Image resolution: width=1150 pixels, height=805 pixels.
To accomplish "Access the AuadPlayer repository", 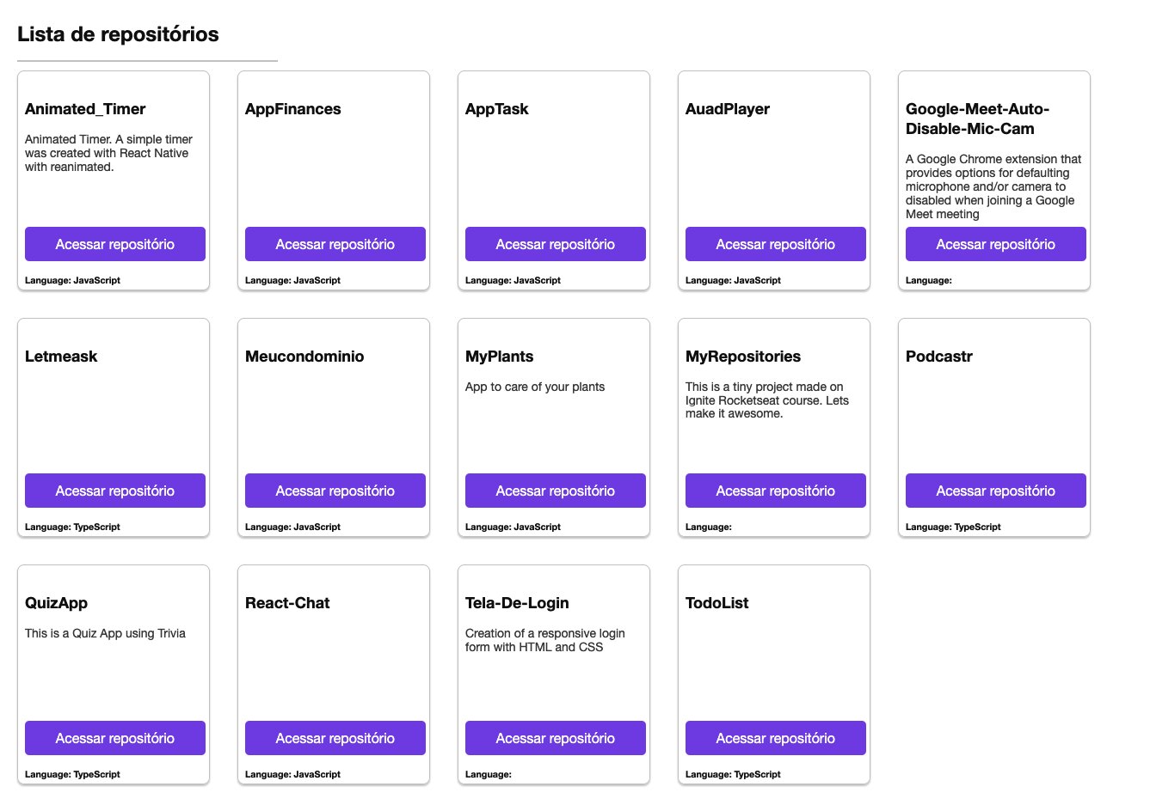I will point(775,244).
